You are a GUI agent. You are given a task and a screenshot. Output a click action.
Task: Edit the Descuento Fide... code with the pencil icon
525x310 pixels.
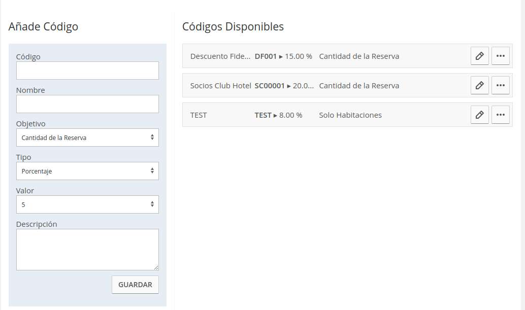[x=479, y=56]
